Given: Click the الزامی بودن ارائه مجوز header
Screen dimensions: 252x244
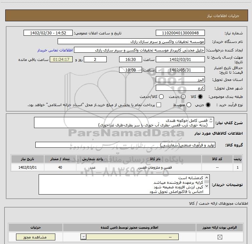Looking at the screenshot, I should tap(220, 227).
